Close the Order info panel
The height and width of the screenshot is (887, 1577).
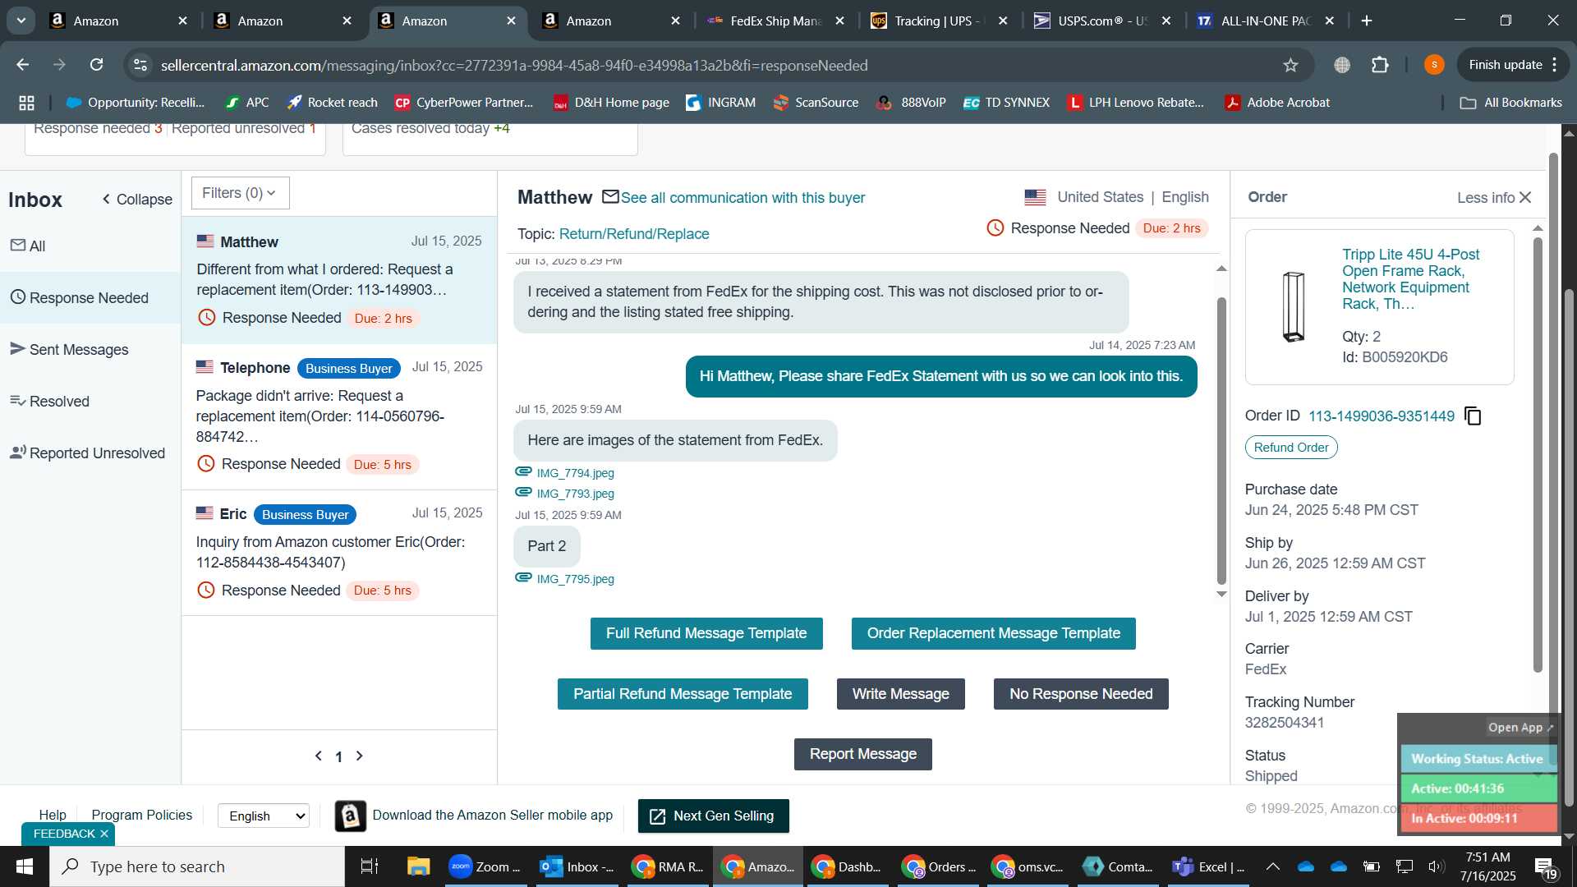(1525, 198)
